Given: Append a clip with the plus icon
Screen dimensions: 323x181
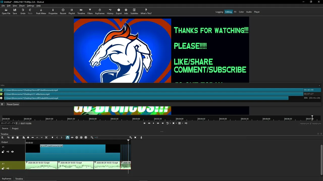Looking at the screenshot, I should (28, 138).
